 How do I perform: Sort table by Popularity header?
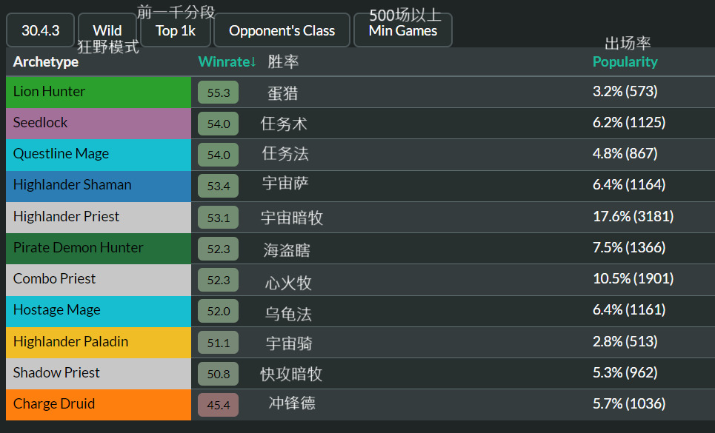(625, 61)
